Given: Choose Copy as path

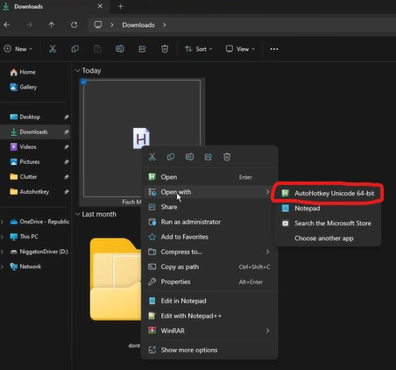Looking at the screenshot, I should [209, 267].
